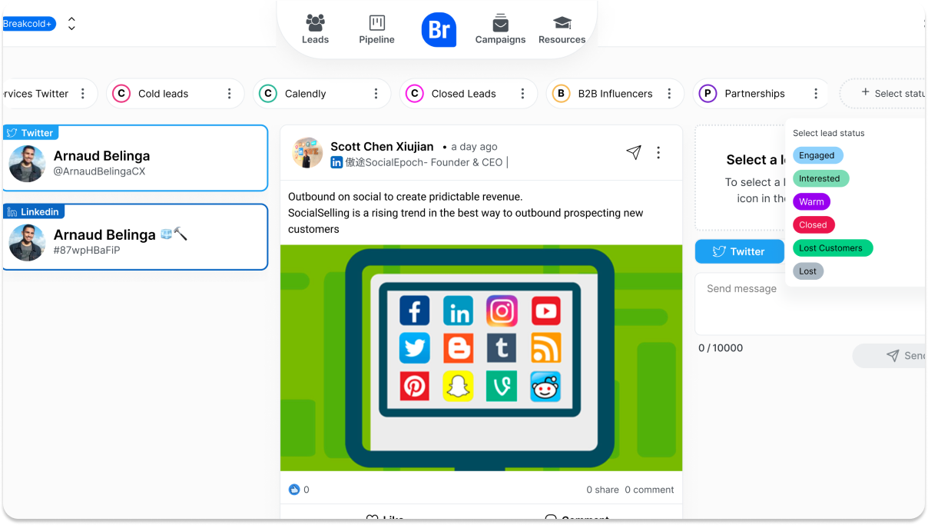This screenshot has height=525, width=928.
Task: Select the Interested lead status
Action: 820,178
